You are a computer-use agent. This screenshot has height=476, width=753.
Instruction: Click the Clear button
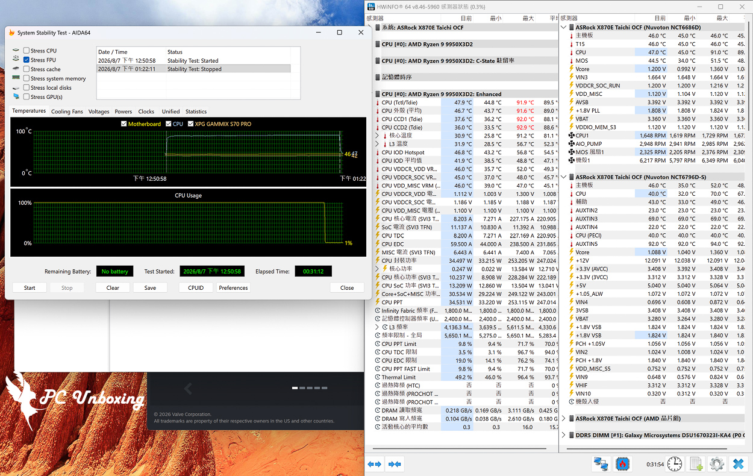tap(113, 288)
